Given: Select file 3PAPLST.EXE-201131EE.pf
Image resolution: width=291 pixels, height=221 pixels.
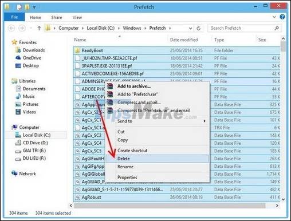Looking at the screenshot, I should pyautogui.click(x=107, y=66).
